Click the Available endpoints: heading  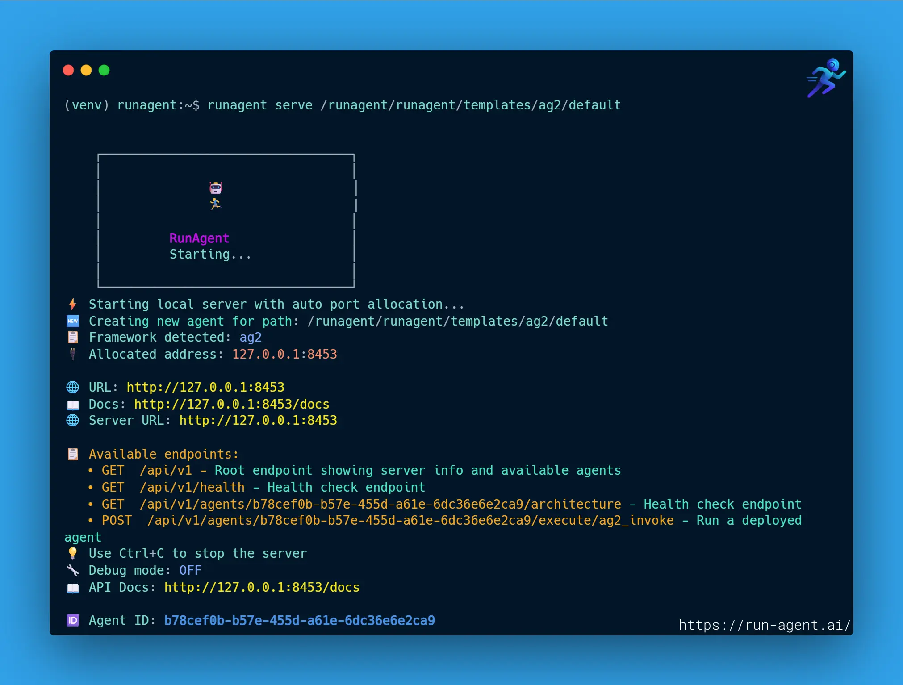[163, 454]
